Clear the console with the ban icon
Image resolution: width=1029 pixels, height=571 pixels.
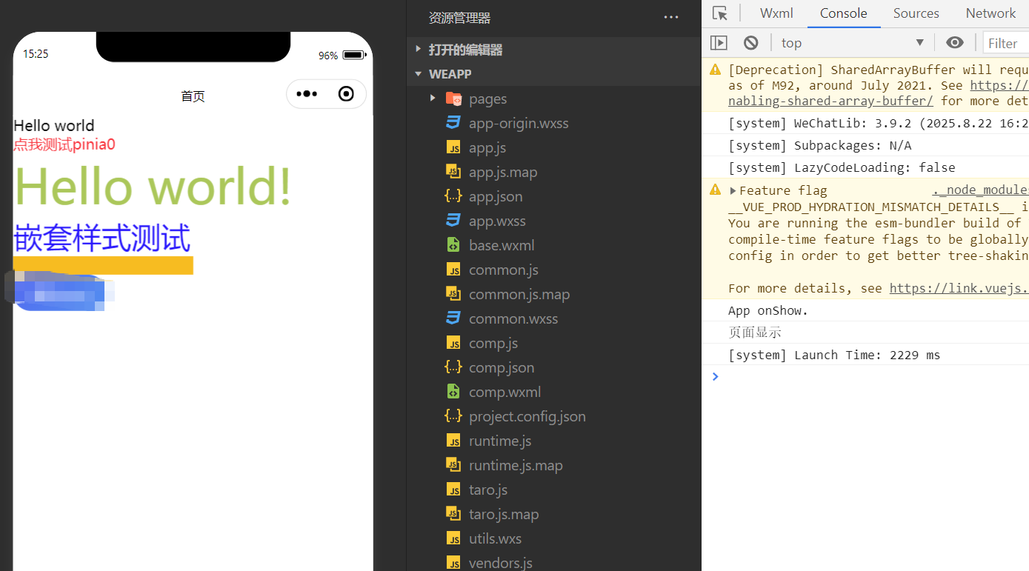click(751, 43)
